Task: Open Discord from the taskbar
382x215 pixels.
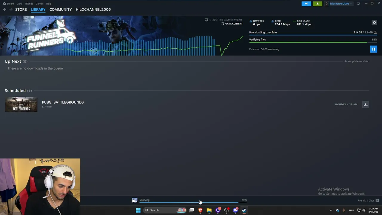Action: pyautogui.click(x=235, y=210)
